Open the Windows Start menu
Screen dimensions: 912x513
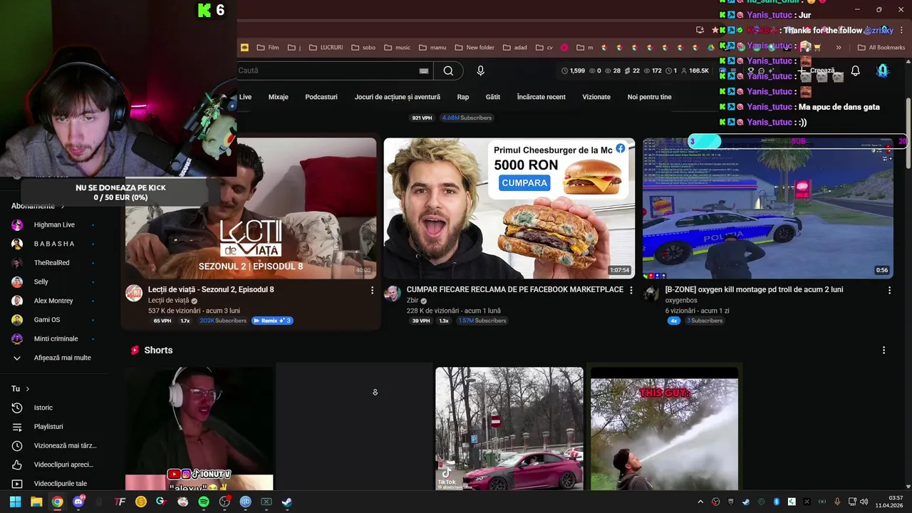(x=15, y=502)
